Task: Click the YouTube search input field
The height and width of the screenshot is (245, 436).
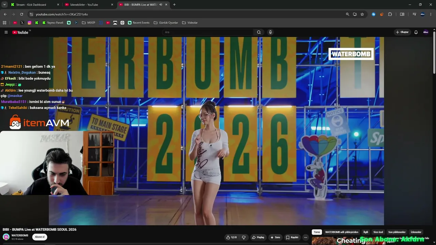Action: pyautogui.click(x=208, y=32)
